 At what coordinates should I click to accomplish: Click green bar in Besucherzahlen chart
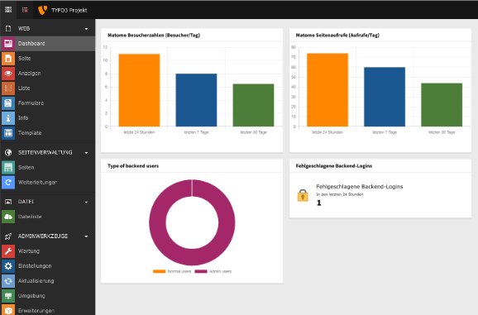[x=253, y=105]
